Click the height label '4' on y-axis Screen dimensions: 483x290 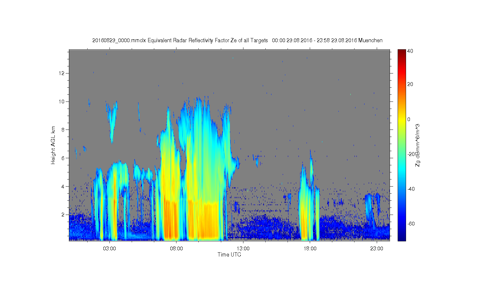63,187
